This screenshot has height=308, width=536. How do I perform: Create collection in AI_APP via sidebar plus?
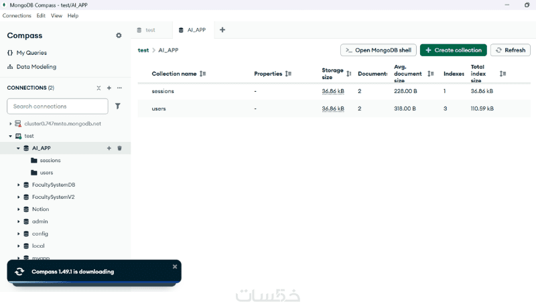(109, 148)
